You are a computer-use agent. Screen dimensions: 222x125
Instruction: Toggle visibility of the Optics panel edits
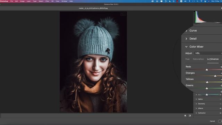tap(221, 99)
